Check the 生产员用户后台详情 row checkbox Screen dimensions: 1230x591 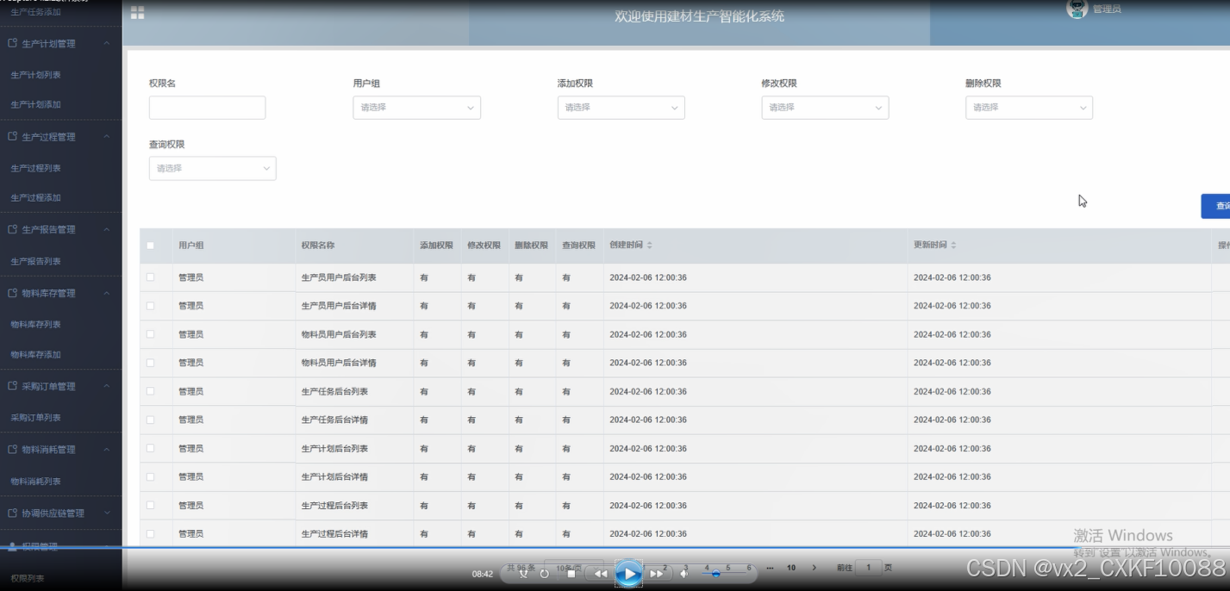(150, 306)
